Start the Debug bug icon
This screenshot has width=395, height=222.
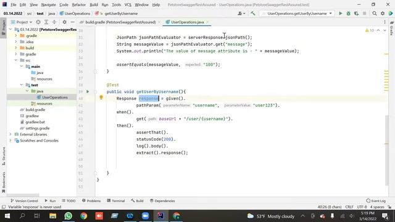[348, 14]
